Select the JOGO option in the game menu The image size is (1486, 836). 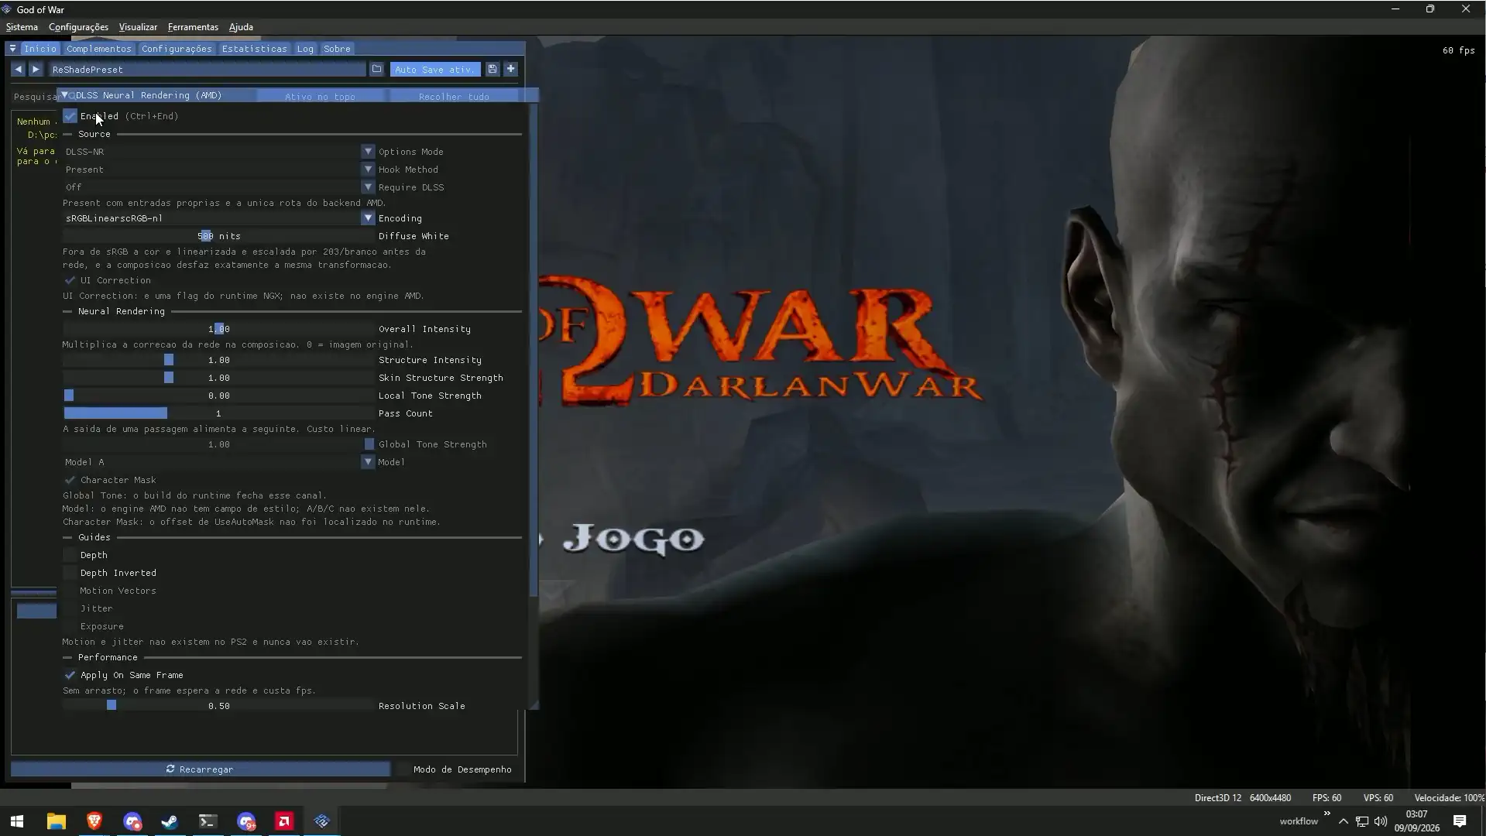coord(633,539)
